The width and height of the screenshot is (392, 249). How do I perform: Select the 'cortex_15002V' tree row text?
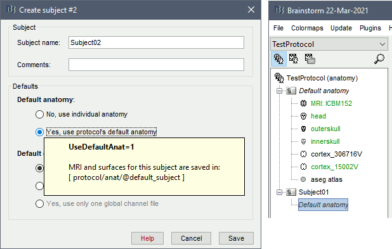334,167
